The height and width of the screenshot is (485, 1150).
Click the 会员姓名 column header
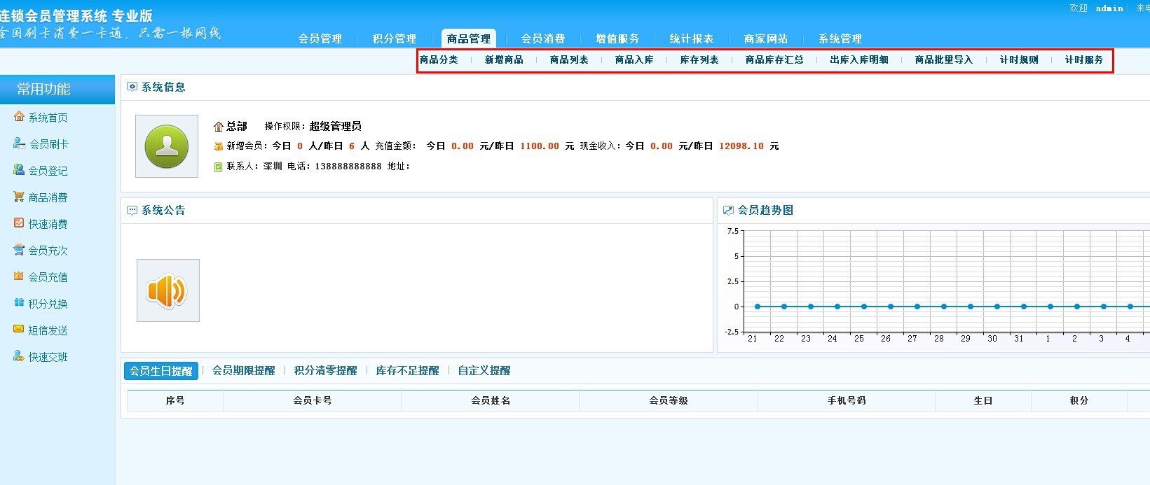click(491, 401)
